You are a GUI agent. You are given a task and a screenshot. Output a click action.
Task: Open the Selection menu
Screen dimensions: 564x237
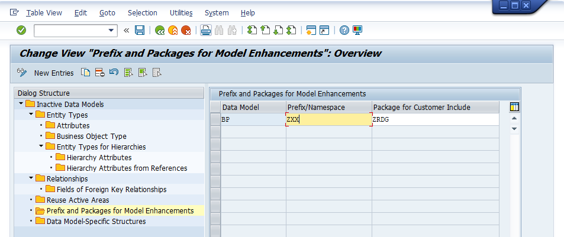click(x=143, y=13)
